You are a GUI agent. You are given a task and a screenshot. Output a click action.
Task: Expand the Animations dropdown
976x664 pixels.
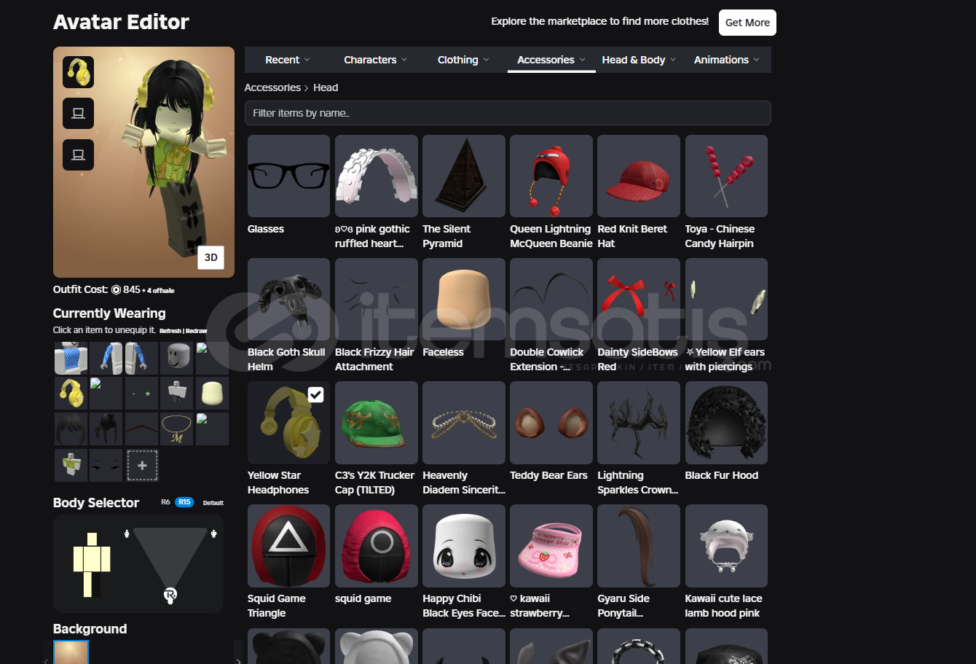[726, 60]
